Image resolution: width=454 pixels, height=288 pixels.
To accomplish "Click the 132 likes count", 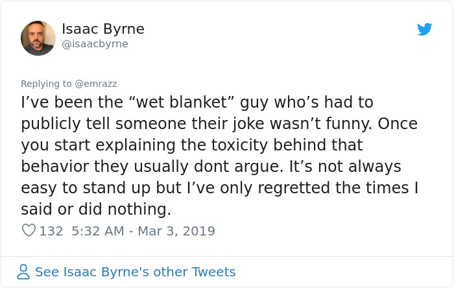I will pos(51,231).
